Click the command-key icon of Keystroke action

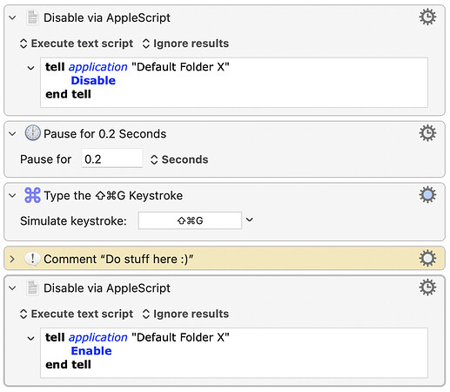coord(32,195)
